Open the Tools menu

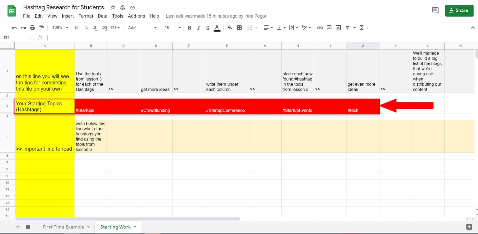click(117, 16)
